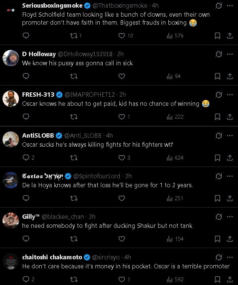
Task: Open Gilly's profile picture
Action: tap(11, 220)
